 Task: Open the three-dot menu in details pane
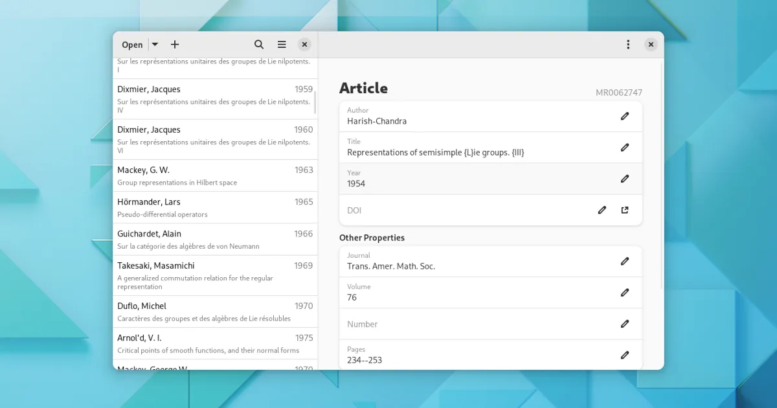click(627, 45)
